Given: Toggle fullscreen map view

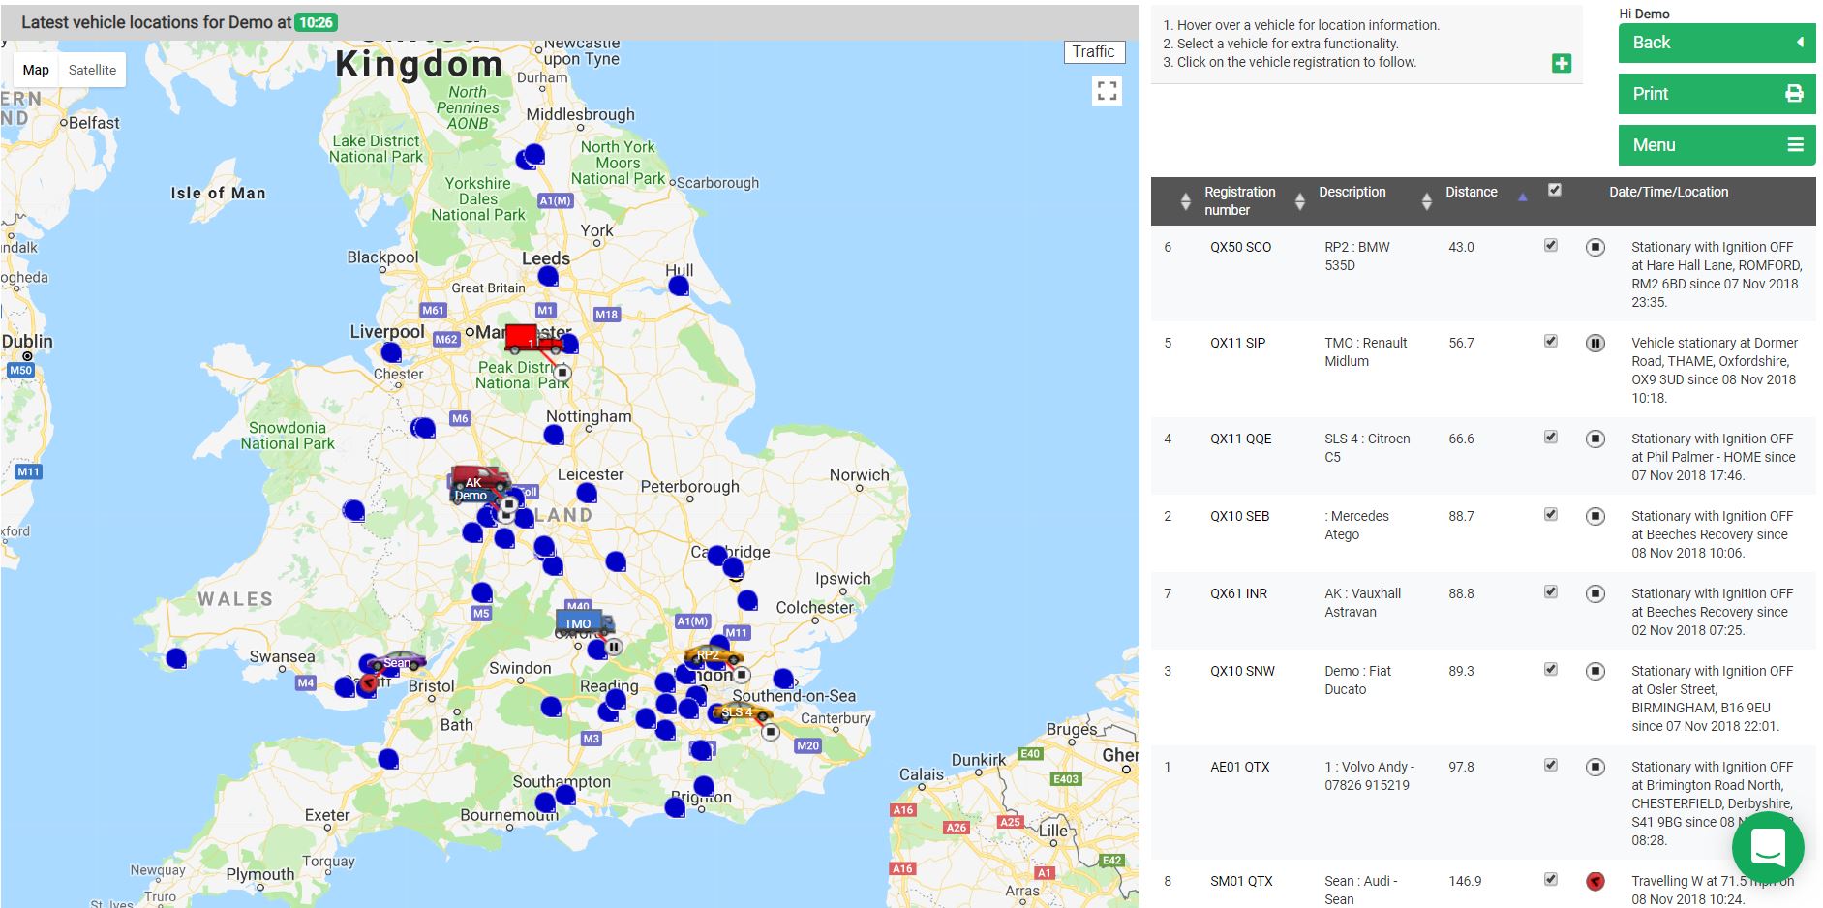Looking at the screenshot, I should pos(1107,91).
